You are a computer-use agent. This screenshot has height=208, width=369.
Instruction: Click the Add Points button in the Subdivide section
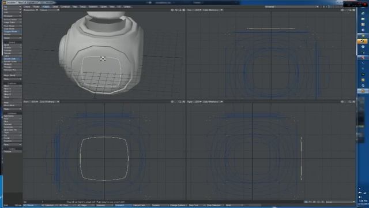click(13, 116)
